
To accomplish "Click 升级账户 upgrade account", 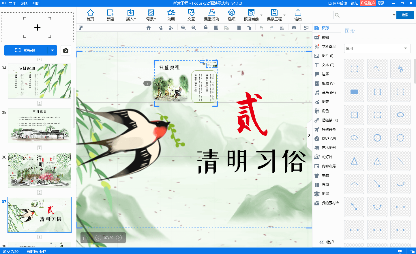I will 368,3.
